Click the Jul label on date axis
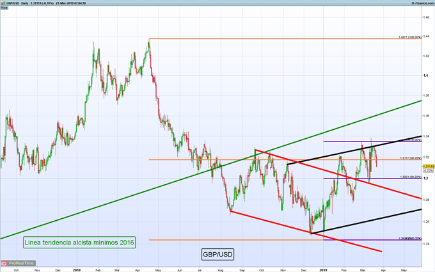Viewport: 435px width, 272px height. click(x=200, y=270)
